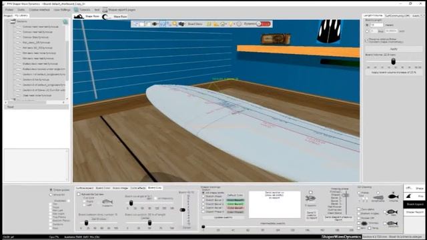Open the eye icon view dropdown
The width and height of the screenshot is (427, 240).
[x=155, y=24]
